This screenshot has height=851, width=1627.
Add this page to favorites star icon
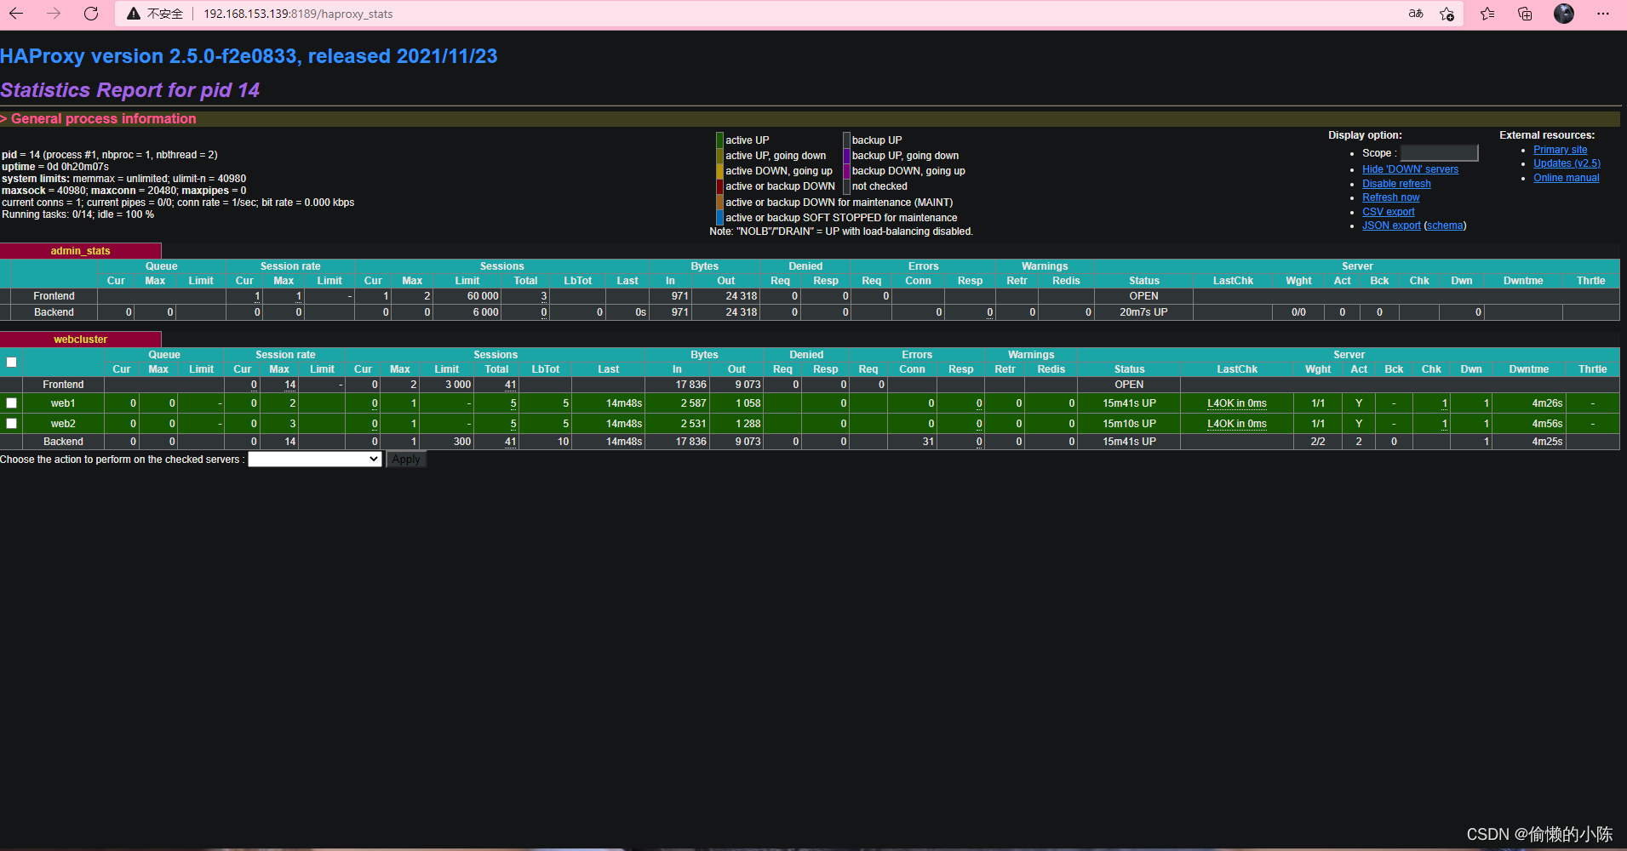click(1447, 14)
